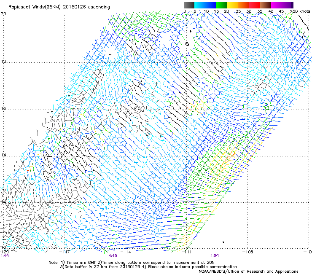Click the NOAA/NESDIS credit line
312x274 pixels.
(248, 271)
